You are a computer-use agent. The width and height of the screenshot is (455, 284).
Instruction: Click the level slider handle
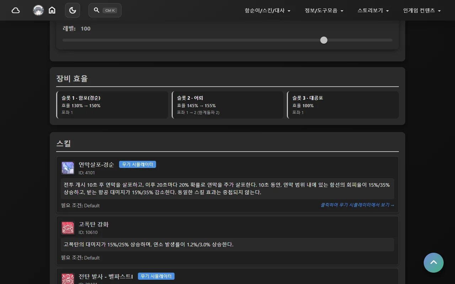pyautogui.click(x=324, y=40)
